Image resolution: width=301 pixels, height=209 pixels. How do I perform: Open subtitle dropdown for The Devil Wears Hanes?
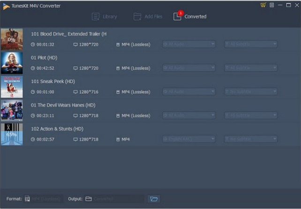(x=251, y=115)
